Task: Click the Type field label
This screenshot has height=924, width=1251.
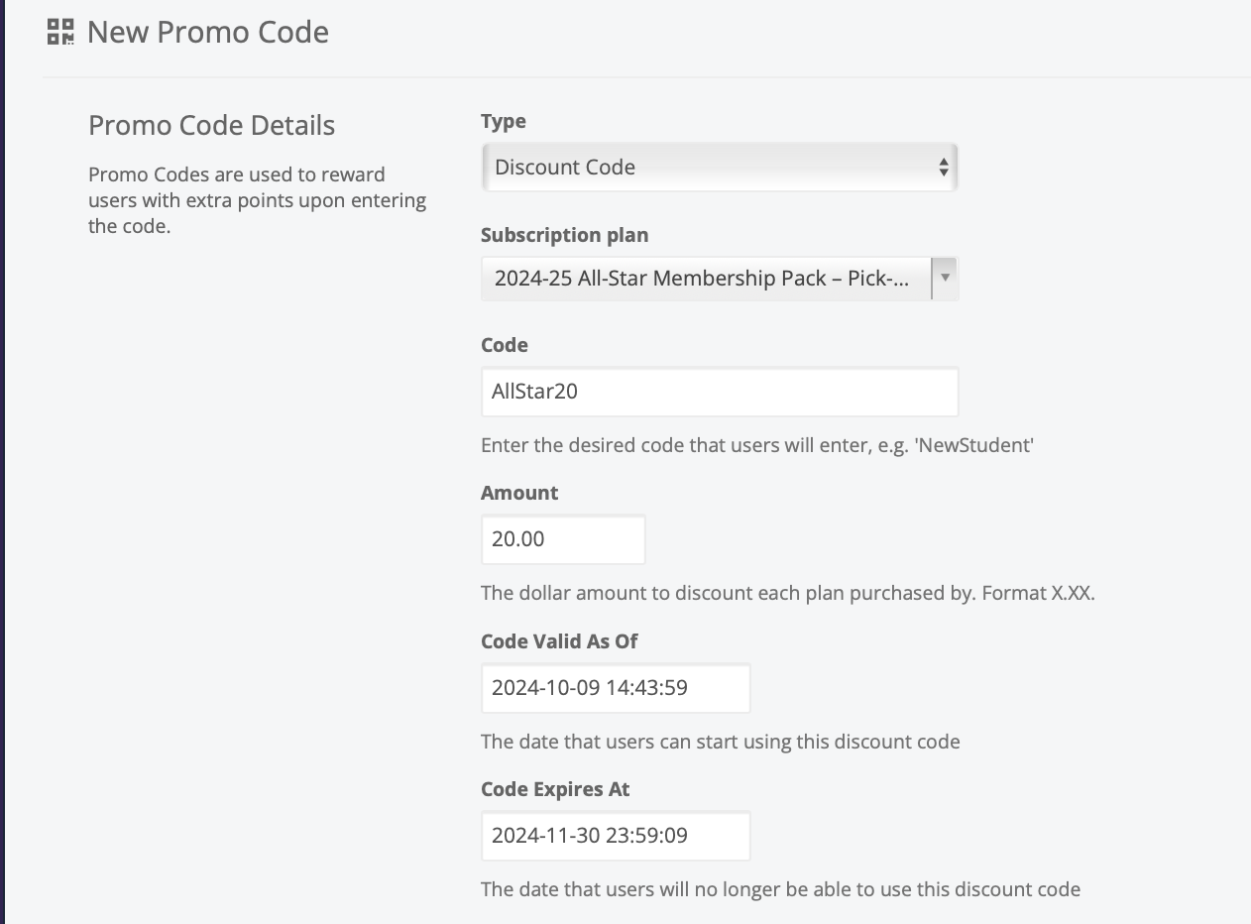Action: 503,121
